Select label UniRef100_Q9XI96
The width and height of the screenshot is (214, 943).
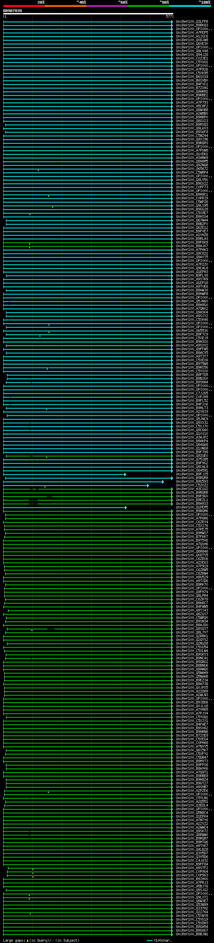[x=192, y=139]
